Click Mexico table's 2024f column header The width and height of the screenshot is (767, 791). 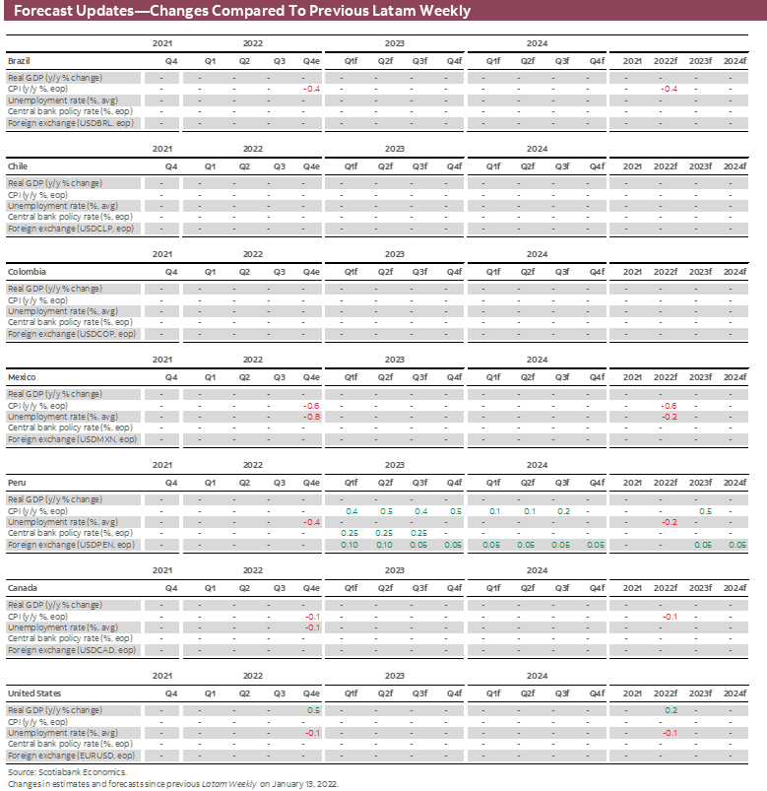pyautogui.click(x=735, y=377)
